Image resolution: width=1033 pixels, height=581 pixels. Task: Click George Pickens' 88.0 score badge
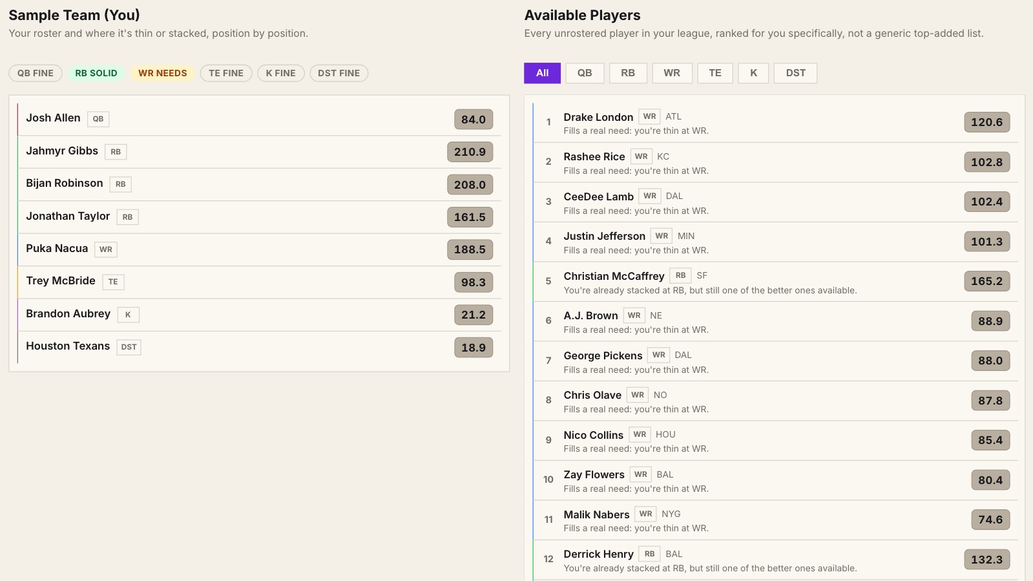(990, 361)
